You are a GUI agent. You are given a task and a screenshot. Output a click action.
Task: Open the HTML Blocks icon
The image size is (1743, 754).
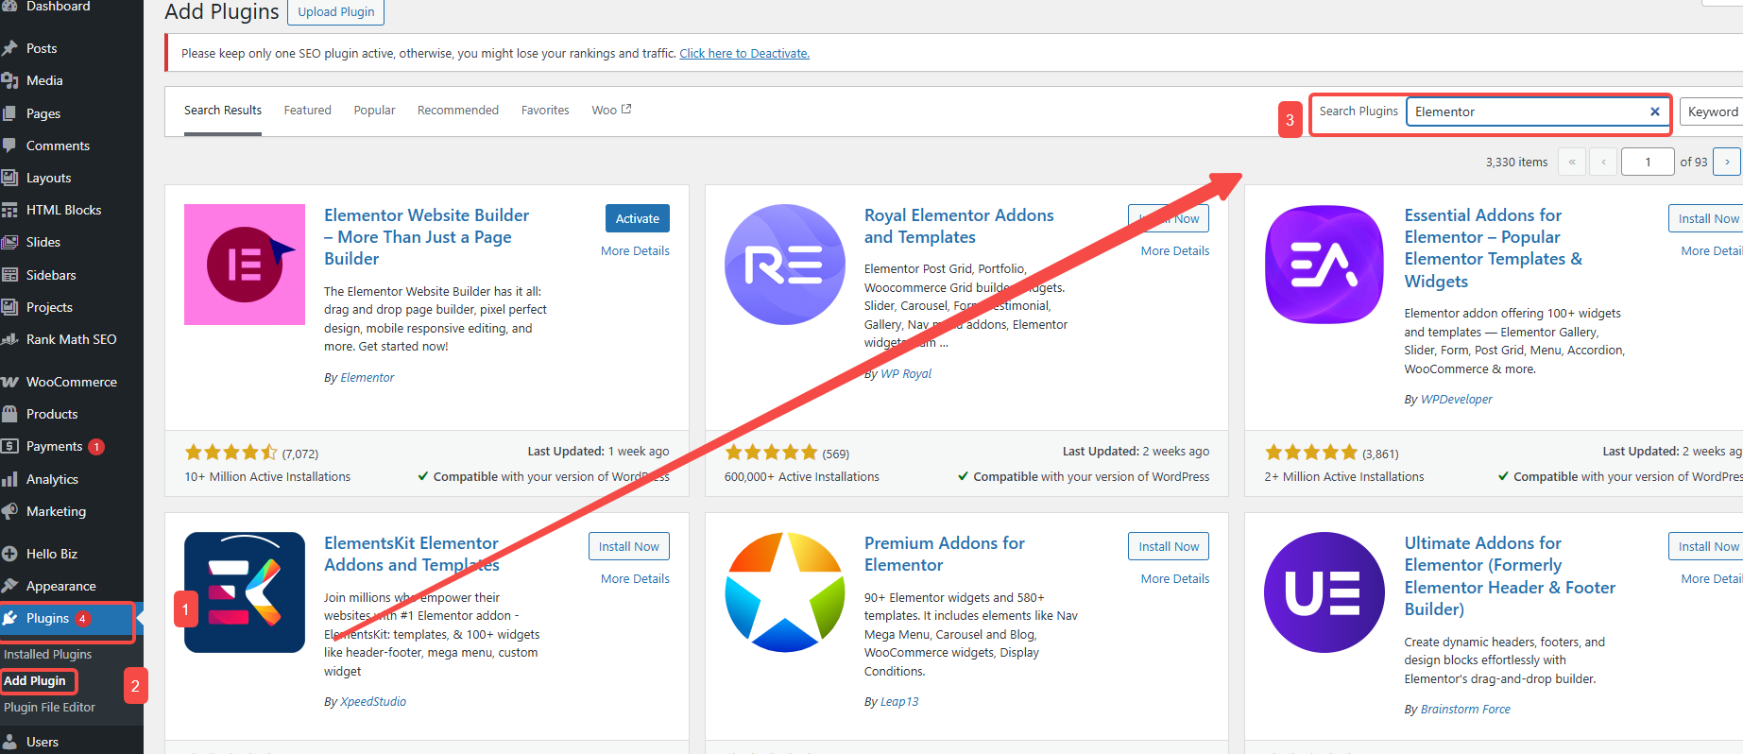[x=9, y=210]
